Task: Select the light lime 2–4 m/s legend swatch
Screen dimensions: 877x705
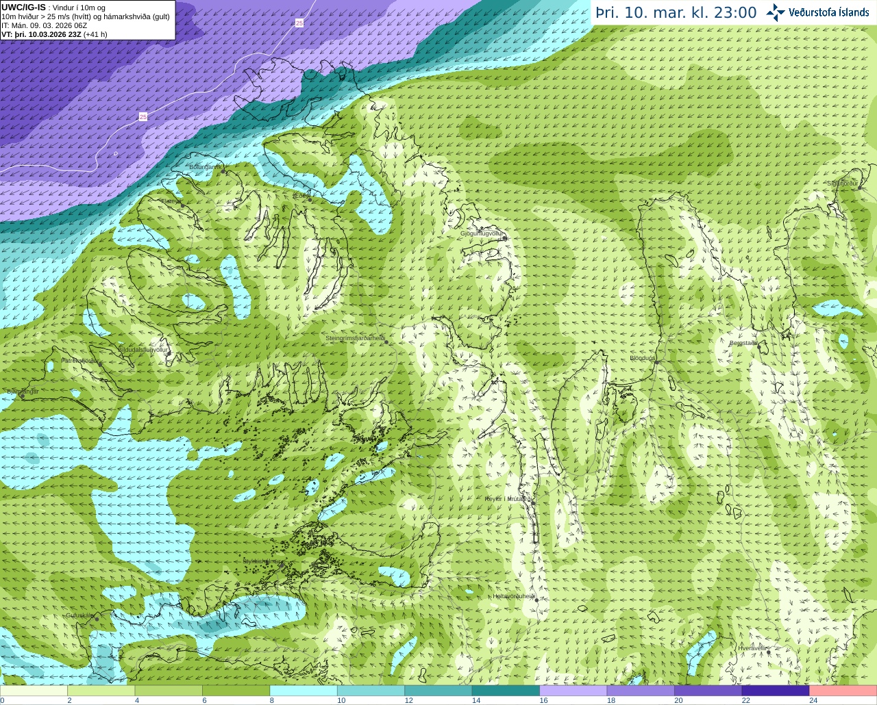Action: pyautogui.click(x=101, y=691)
